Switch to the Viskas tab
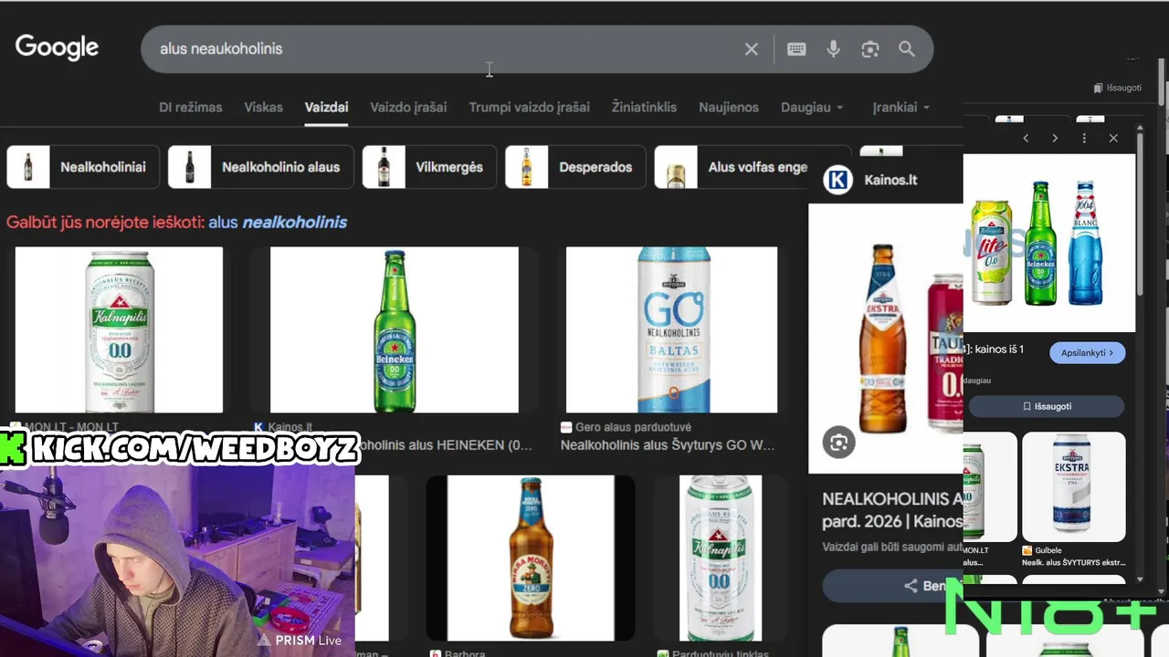This screenshot has width=1169, height=657. (x=263, y=107)
